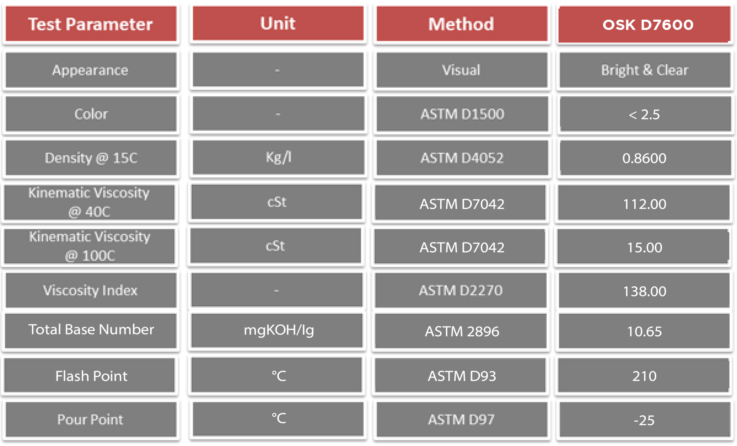Click the mgKOH/lg unit cell

[278, 330]
